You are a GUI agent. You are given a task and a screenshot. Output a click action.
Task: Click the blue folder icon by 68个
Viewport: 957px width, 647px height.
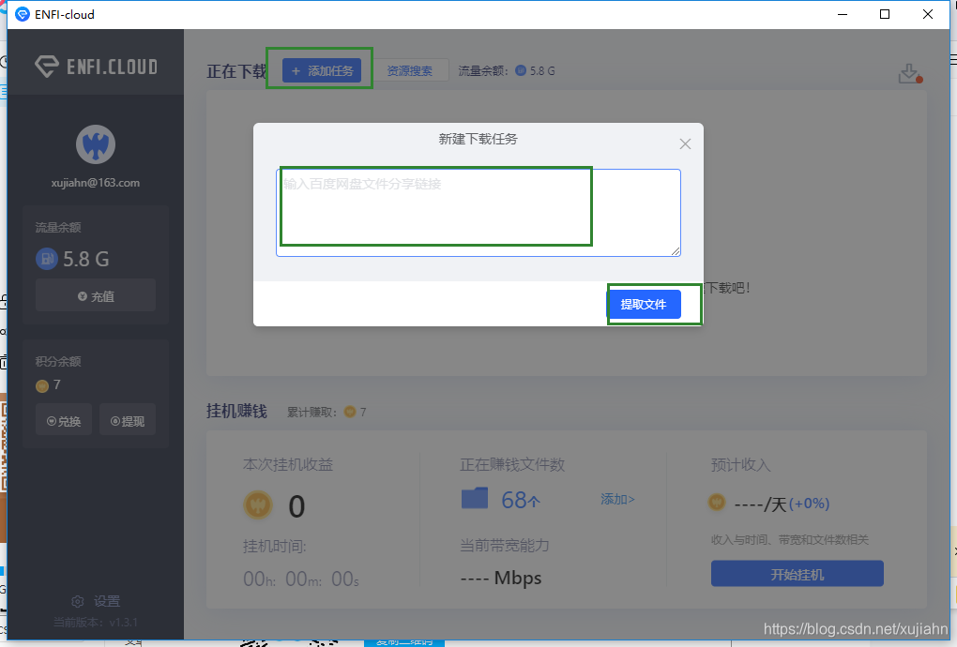coord(474,498)
